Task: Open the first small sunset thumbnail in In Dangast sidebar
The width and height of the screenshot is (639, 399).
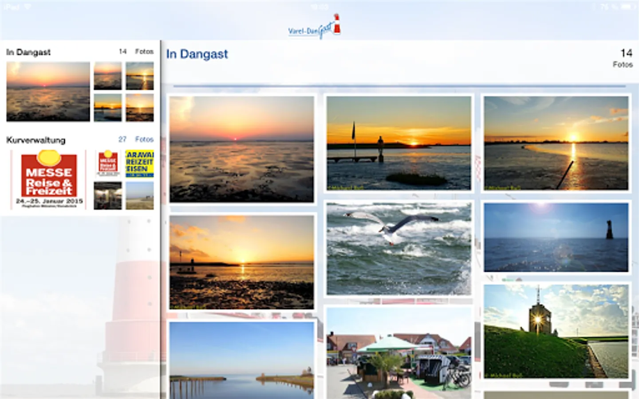Action: (108, 76)
